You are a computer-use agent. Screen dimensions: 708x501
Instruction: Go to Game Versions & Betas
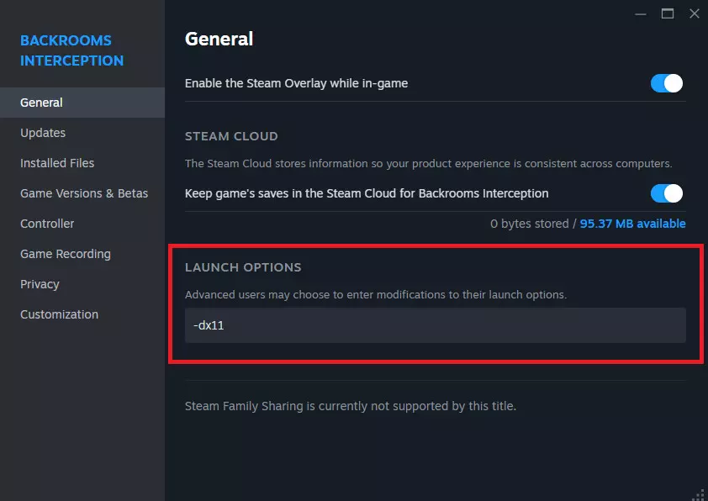pos(84,193)
